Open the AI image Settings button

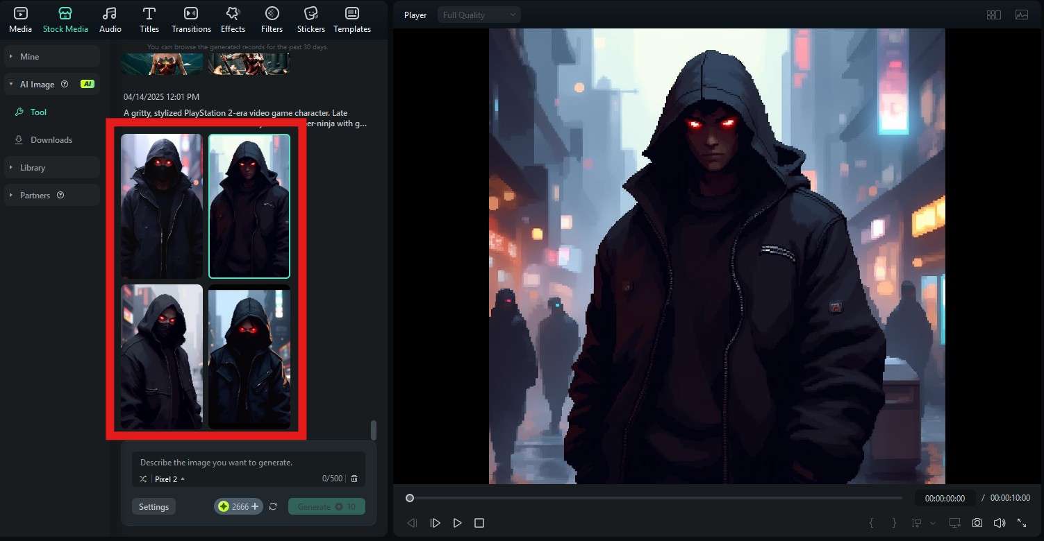tap(154, 506)
